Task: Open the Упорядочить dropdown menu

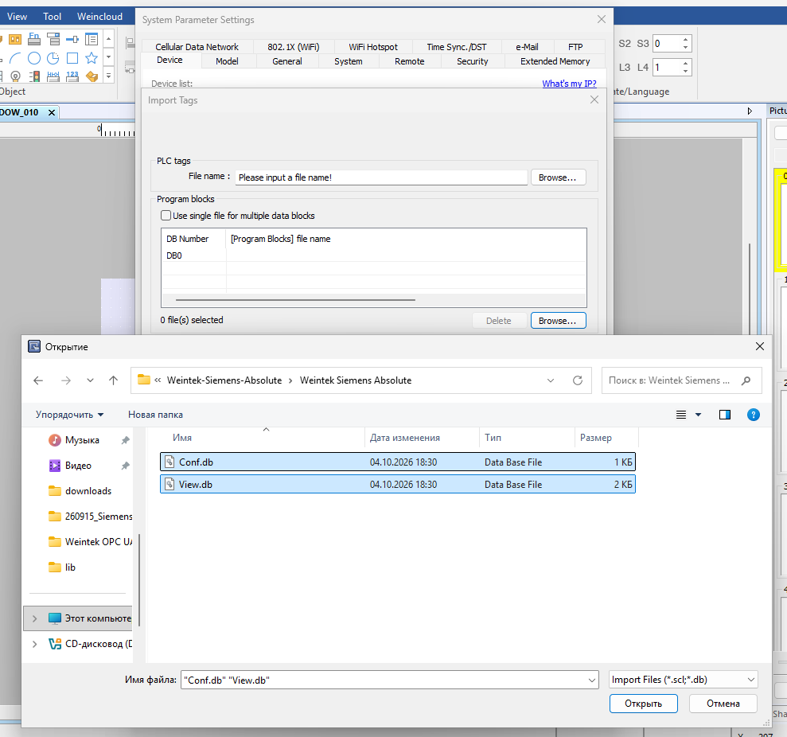Action: pyautogui.click(x=69, y=415)
